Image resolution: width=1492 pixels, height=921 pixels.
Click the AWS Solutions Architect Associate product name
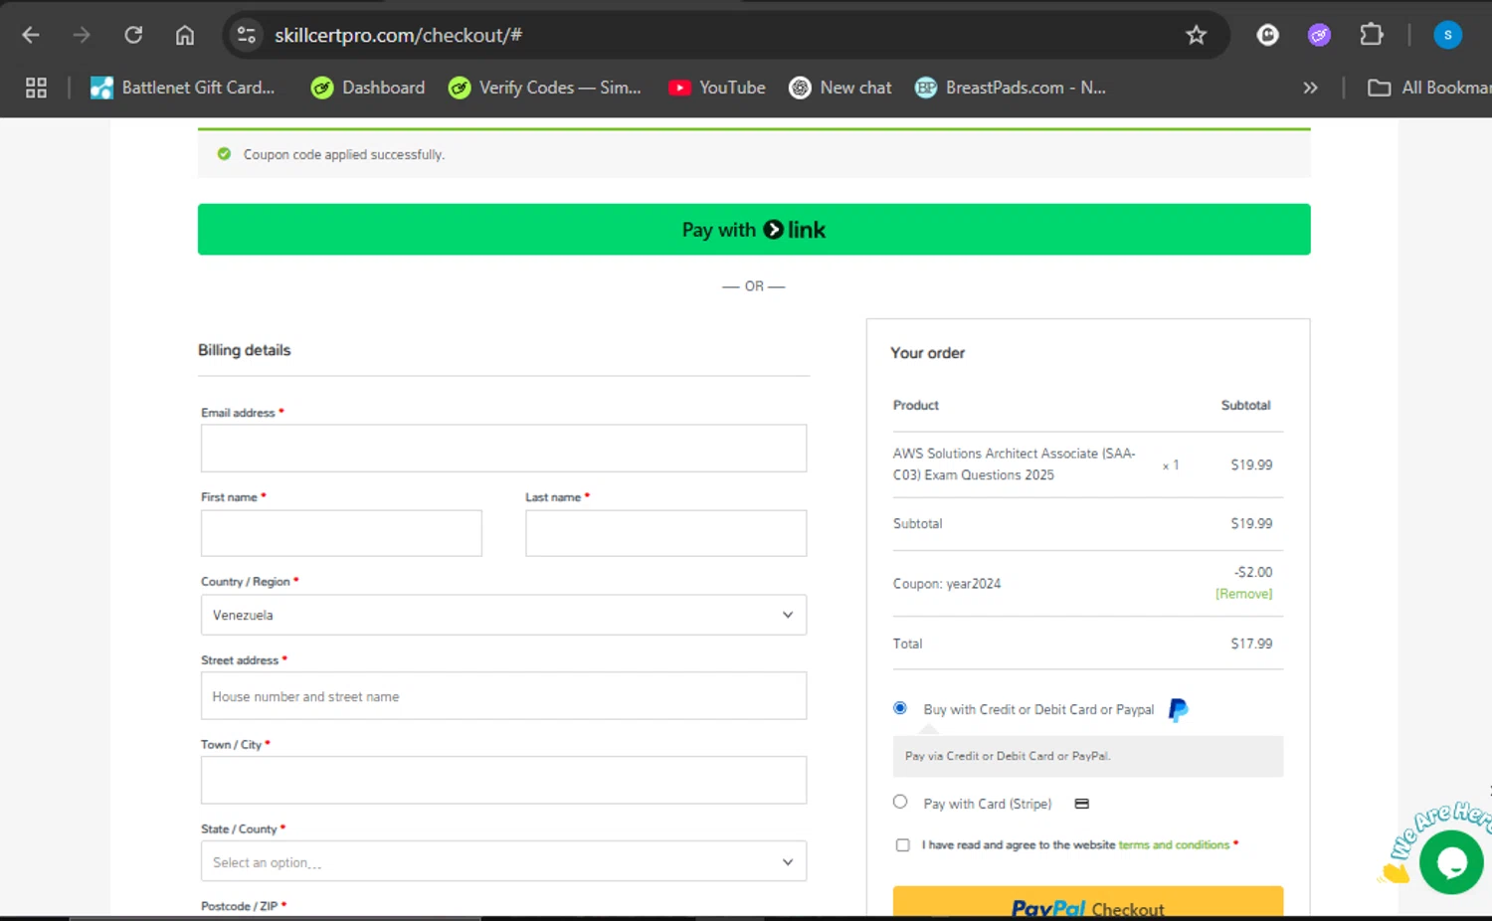(x=1014, y=464)
